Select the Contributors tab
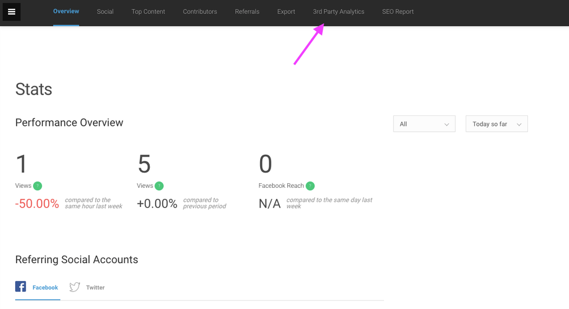Image resolution: width=569 pixels, height=309 pixels. tap(200, 12)
